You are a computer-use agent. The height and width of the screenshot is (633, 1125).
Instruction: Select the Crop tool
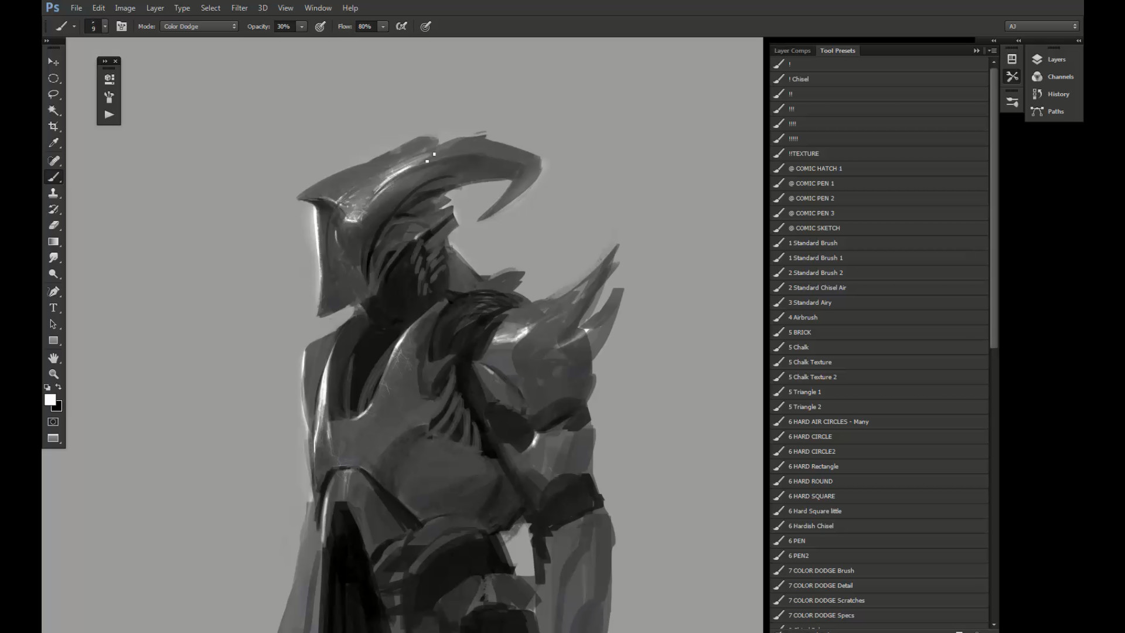53,127
